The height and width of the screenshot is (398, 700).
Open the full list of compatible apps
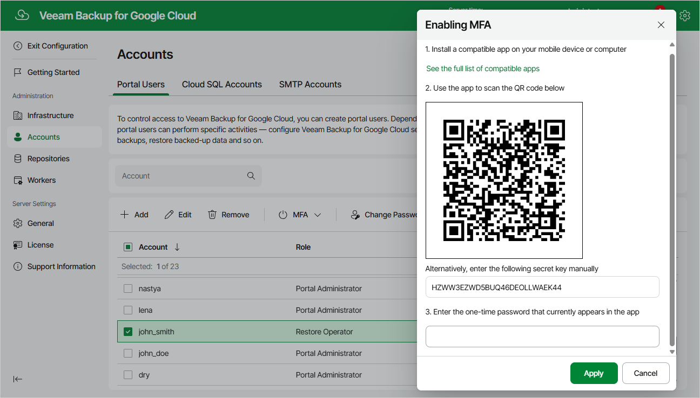483,68
